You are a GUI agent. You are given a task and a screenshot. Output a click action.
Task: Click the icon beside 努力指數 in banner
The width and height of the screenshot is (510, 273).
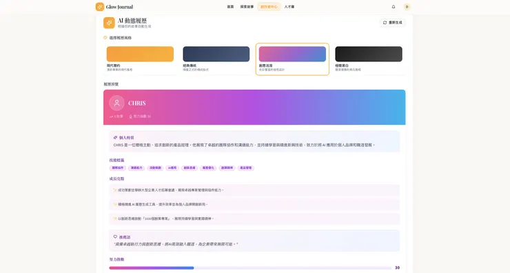click(131, 117)
